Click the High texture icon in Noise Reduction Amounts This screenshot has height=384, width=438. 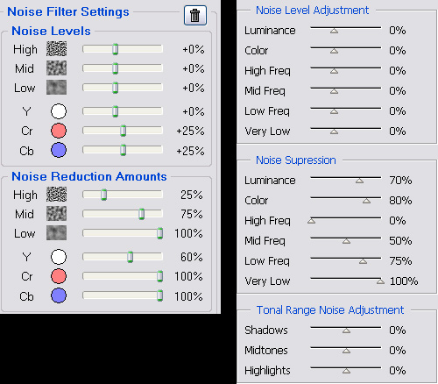point(56,195)
